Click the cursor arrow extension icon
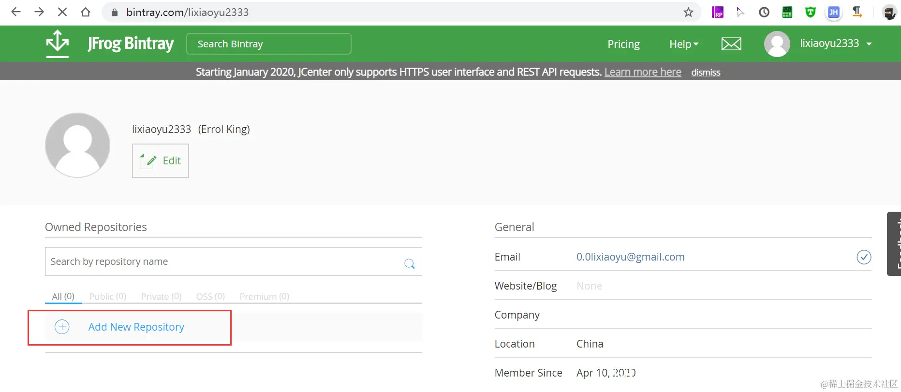The height and width of the screenshot is (392, 901). (x=740, y=12)
